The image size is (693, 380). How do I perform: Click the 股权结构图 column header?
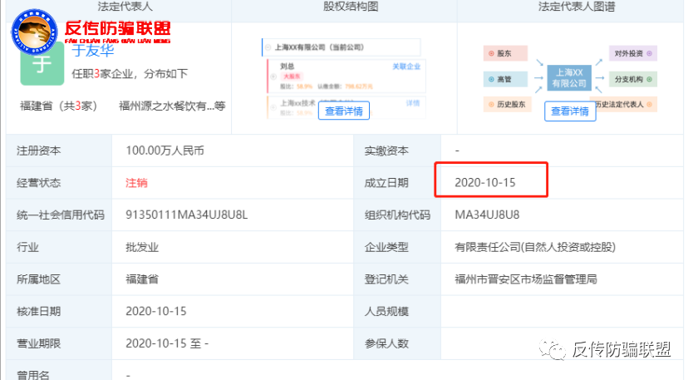pos(351,6)
